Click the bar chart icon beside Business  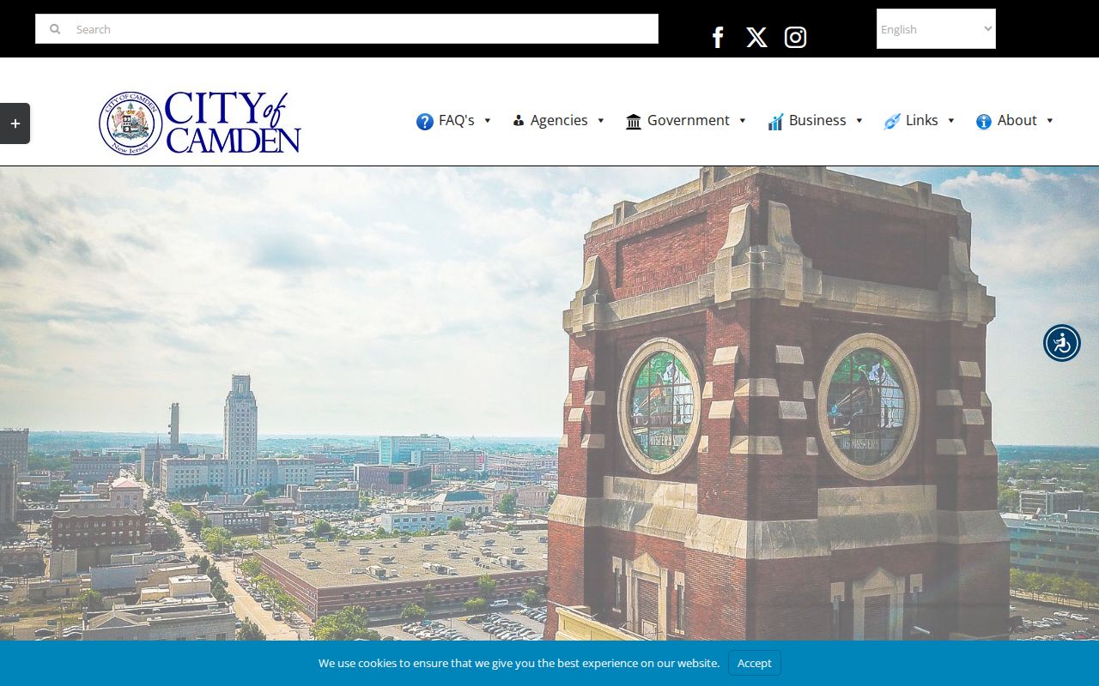[x=775, y=122]
